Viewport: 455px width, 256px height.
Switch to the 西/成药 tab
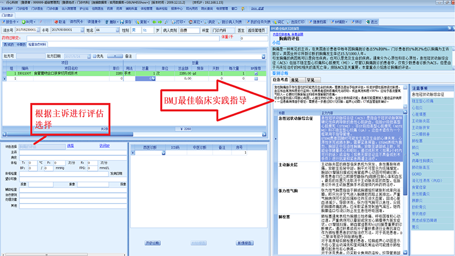click(9, 44)
